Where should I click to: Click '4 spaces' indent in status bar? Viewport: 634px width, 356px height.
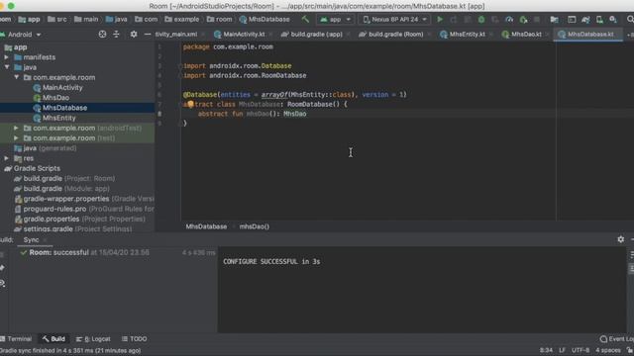coord(607,350)
